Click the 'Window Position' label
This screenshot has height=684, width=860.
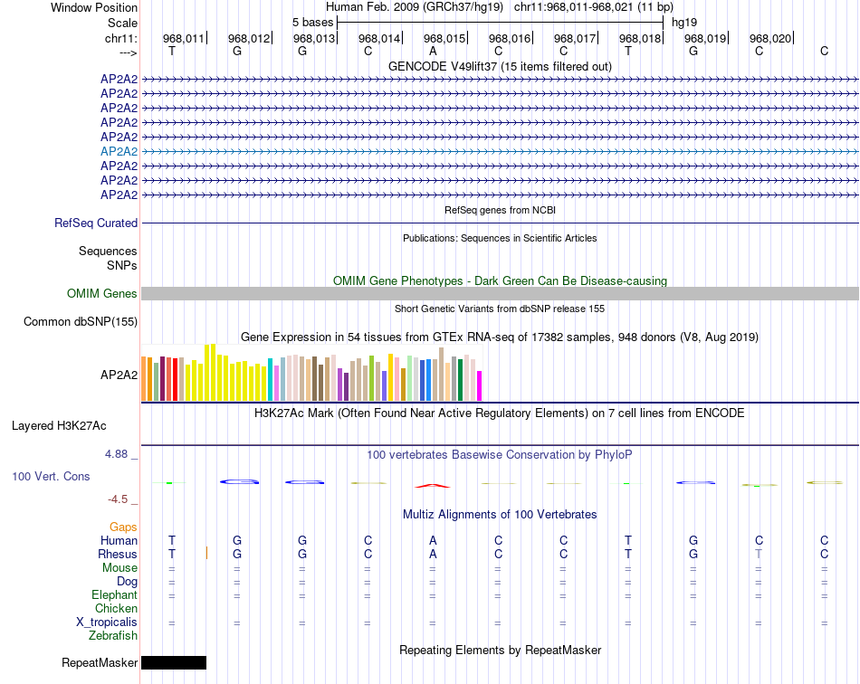[94, 7]
